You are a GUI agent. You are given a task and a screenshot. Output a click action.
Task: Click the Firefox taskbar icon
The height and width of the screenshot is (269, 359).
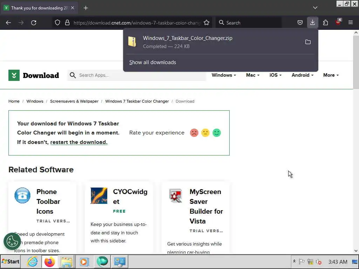pyautogui.click(x=49, y=262)
